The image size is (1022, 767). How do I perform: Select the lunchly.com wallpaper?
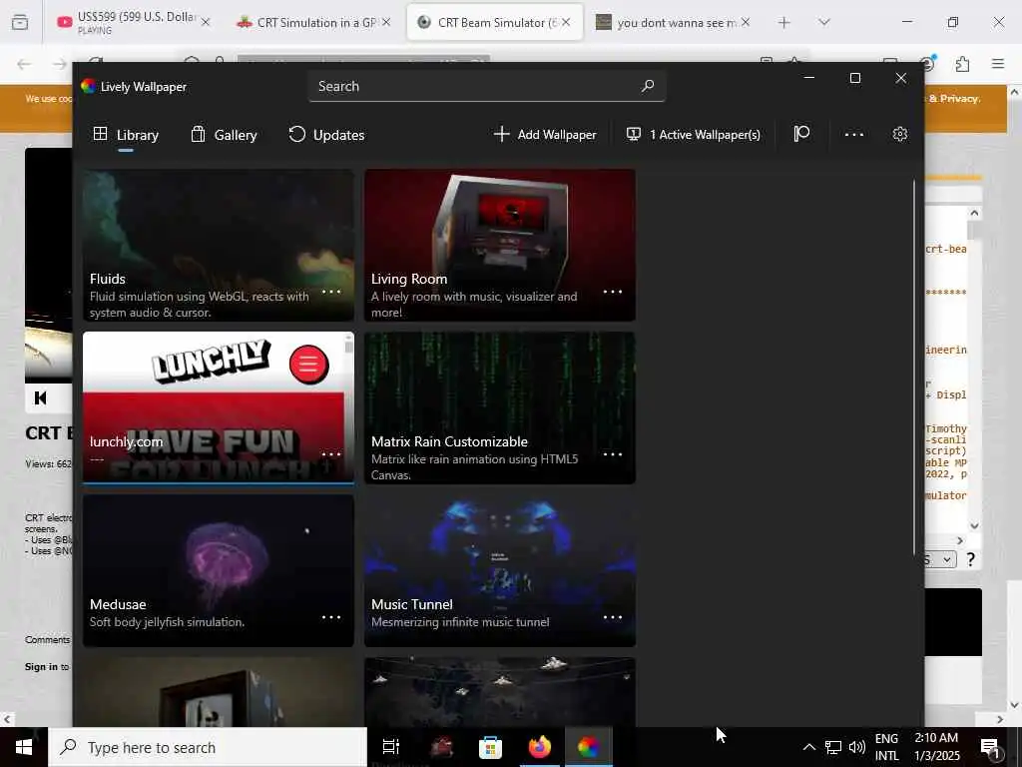click(219, 408)
